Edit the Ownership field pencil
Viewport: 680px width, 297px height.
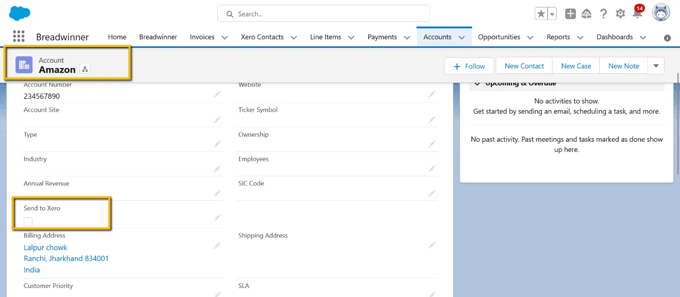pos(432,144)
